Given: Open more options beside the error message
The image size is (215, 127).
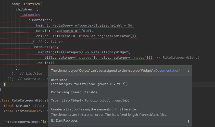Looking at the screenshot, I should (x=188, y=70).
